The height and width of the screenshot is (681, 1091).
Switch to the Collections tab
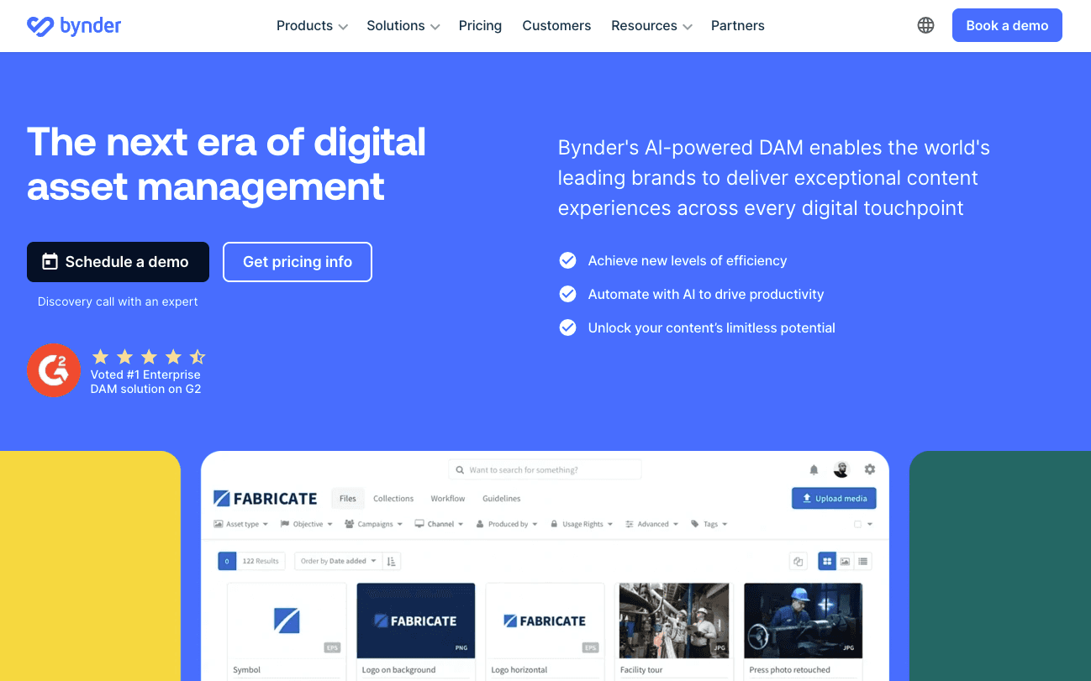point(393,499)
